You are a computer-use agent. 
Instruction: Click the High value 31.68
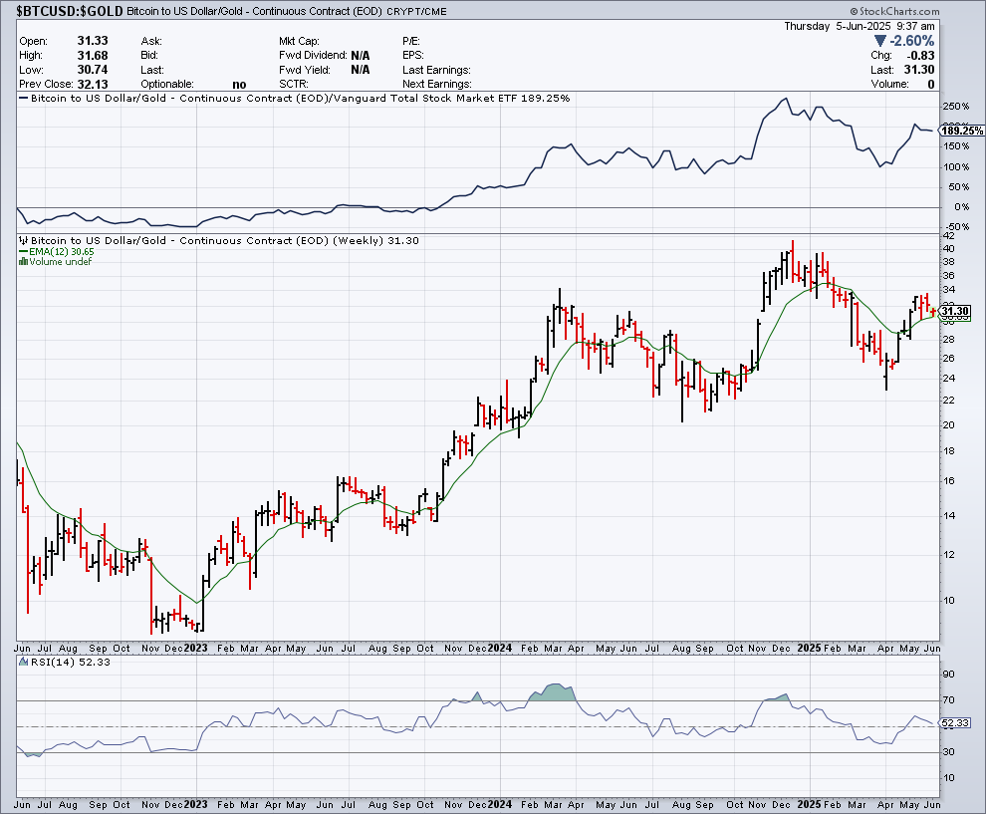click(93, 56)
